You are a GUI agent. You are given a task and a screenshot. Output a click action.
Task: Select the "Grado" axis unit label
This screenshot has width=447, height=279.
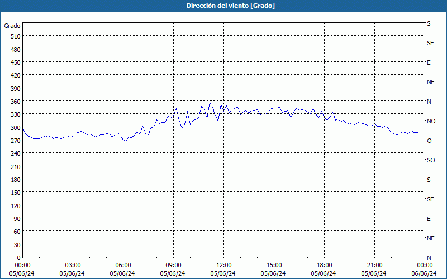[x=12, y=26]
